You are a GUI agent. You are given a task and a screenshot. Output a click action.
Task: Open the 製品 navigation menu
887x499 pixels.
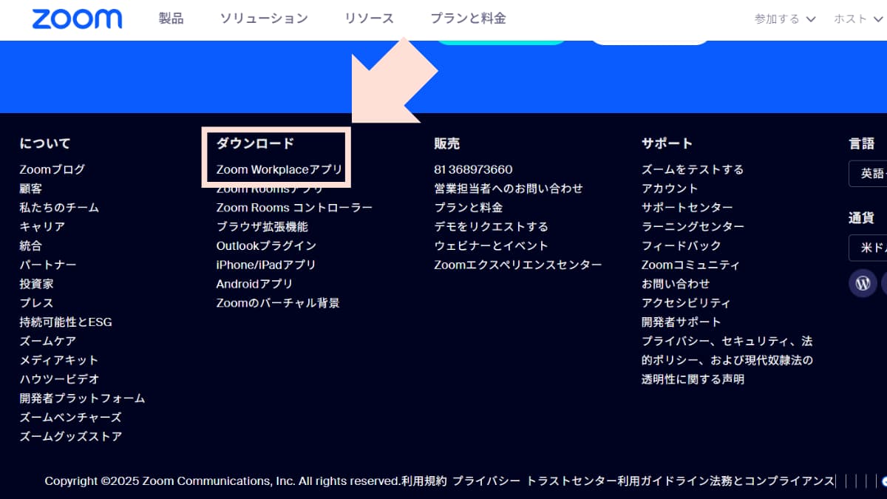tap(171, 18)
